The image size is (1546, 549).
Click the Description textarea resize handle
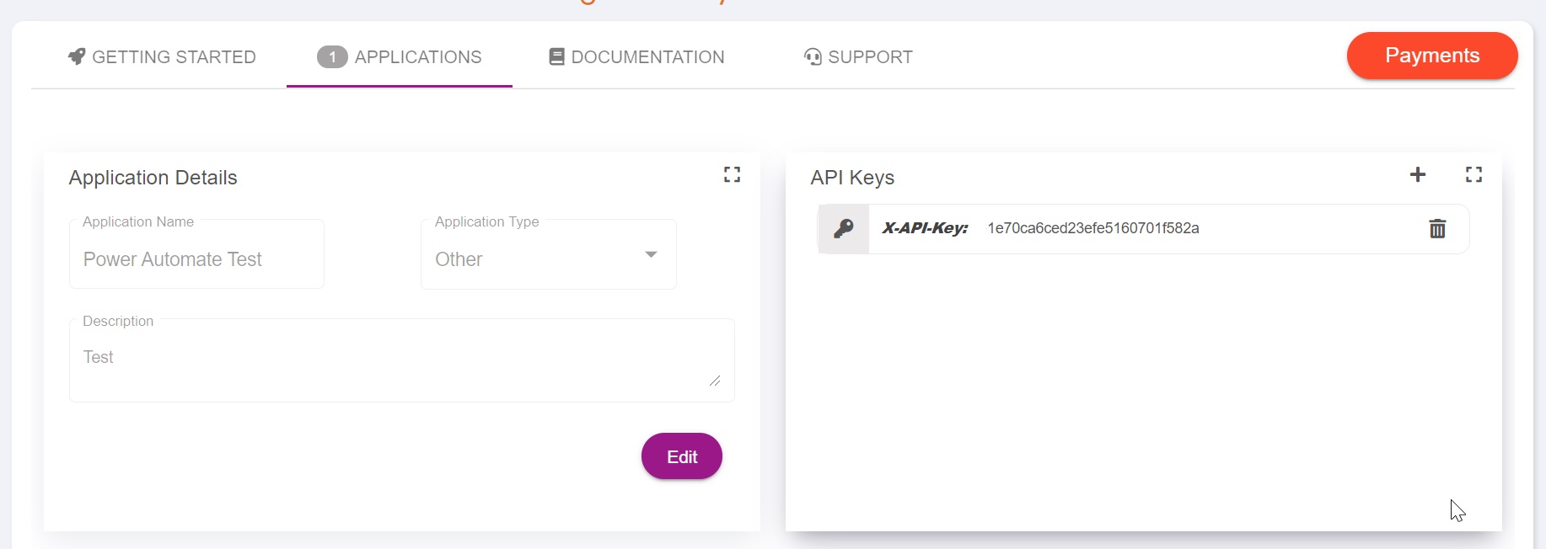[x=717, y=381]
